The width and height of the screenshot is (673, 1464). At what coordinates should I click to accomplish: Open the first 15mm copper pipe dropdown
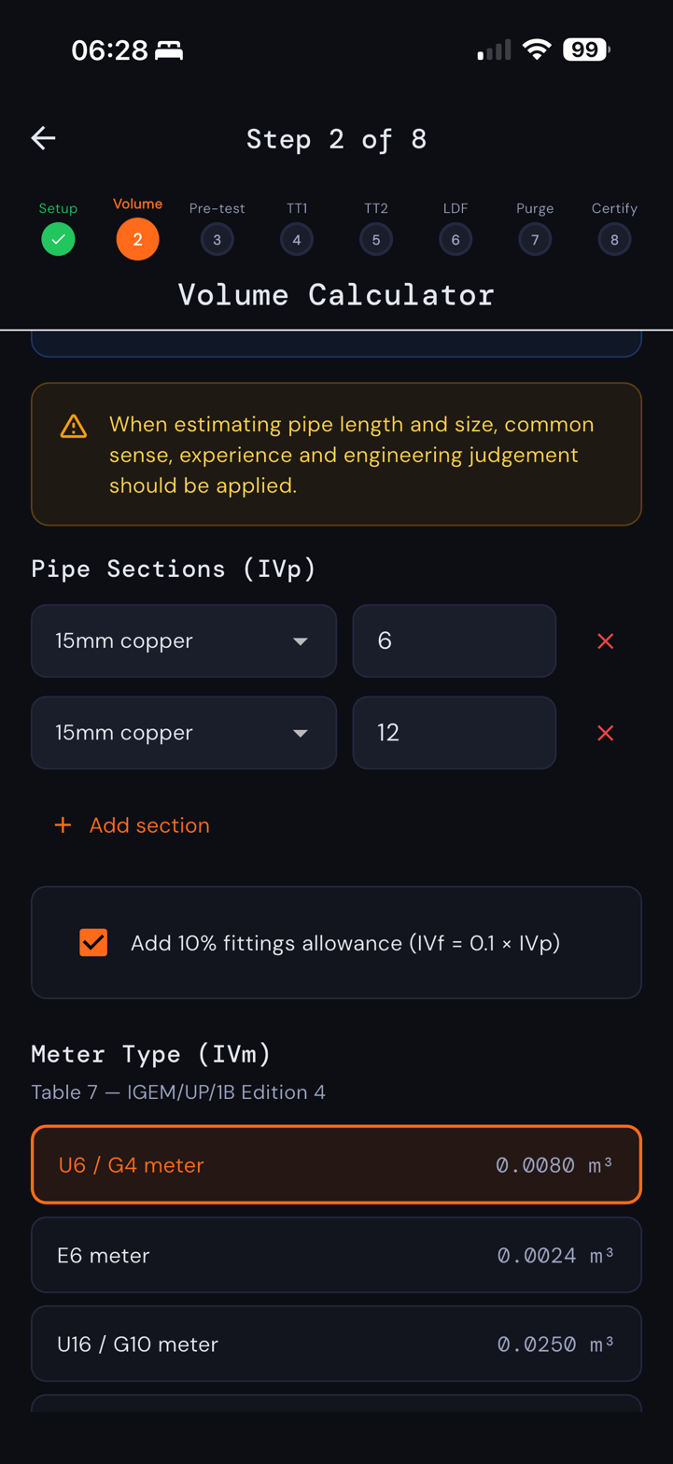pyautogui.click(x=183, y=640)
